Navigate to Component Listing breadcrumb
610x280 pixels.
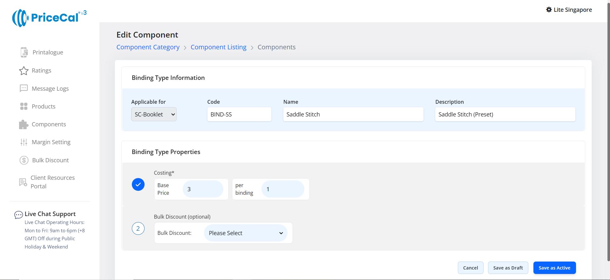(218, 47)
